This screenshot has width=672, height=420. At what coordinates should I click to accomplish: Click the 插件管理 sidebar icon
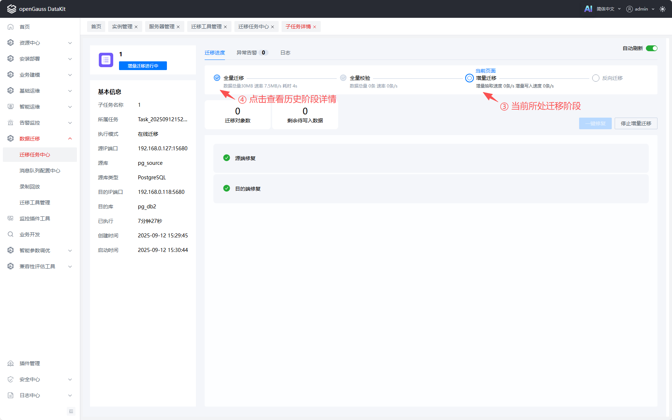coord(11,363)
